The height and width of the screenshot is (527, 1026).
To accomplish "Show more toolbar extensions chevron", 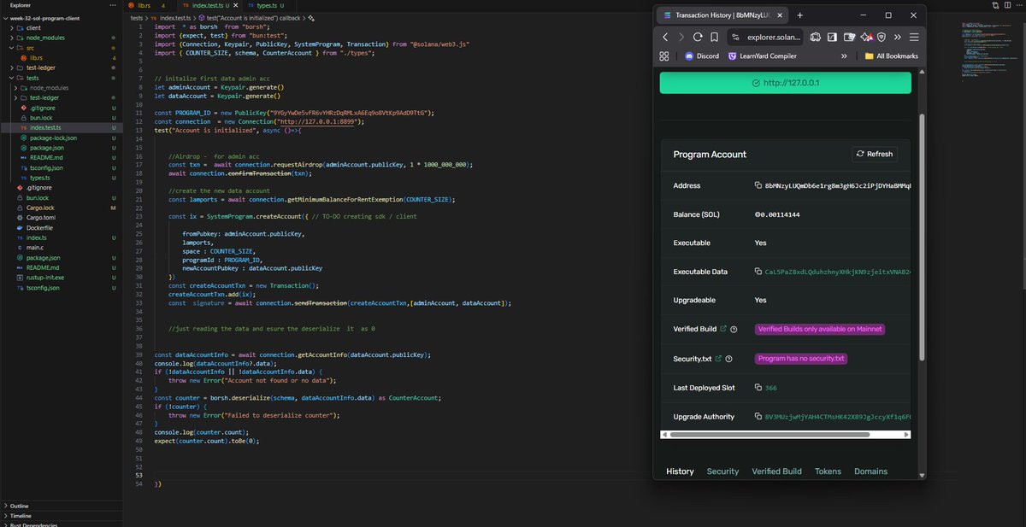I will (898, 37).
